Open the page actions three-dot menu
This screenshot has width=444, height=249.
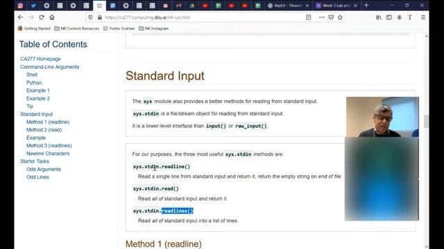pos(322,17)
